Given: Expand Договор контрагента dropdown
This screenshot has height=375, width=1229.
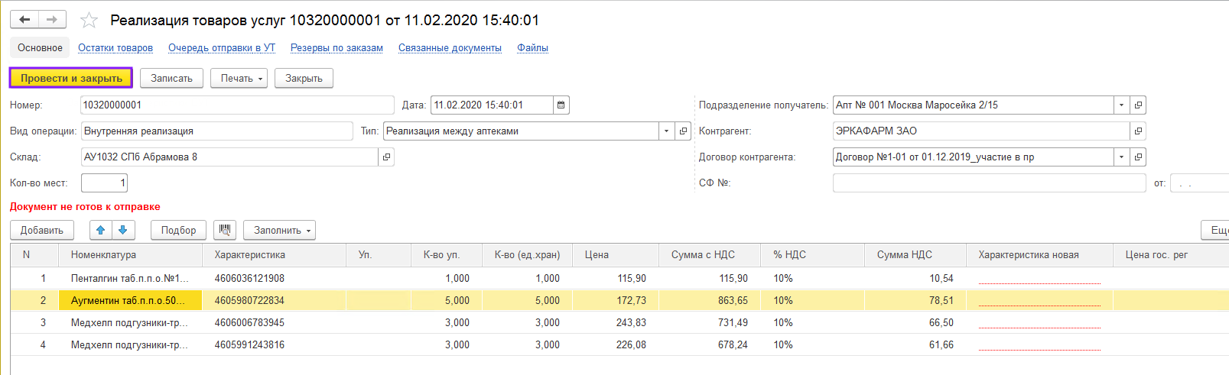Looking at the screenshot, I should click(x=1121, y=157).
